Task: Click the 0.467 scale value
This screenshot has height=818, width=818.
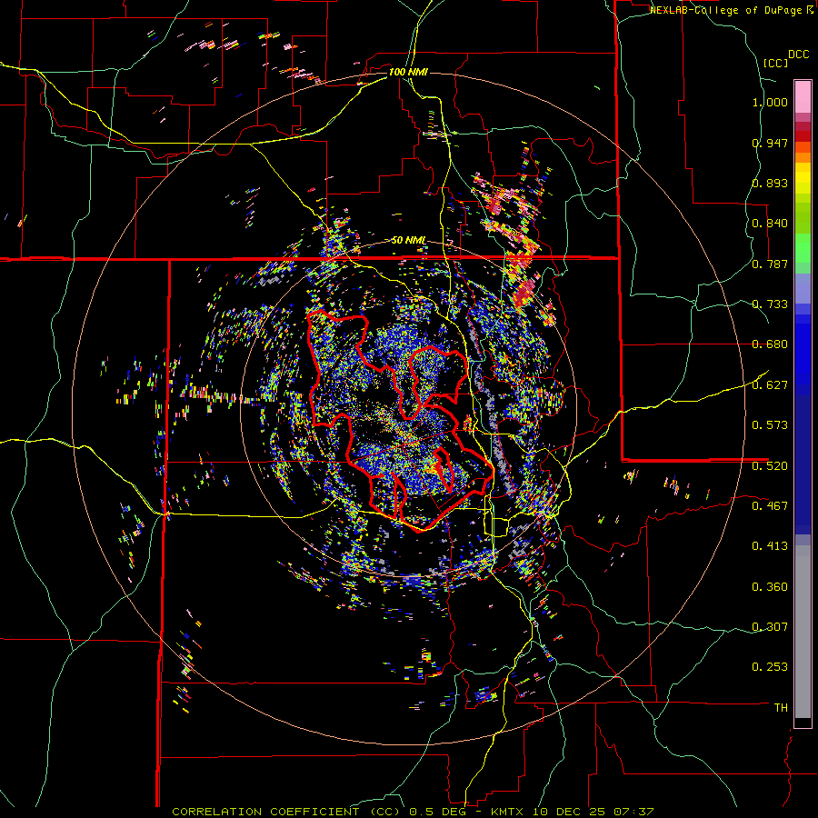Action: [770, 506]
